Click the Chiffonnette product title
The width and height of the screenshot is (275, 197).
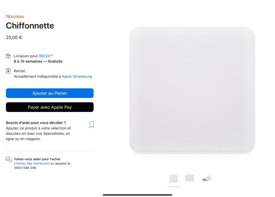[x=30, y=25]
